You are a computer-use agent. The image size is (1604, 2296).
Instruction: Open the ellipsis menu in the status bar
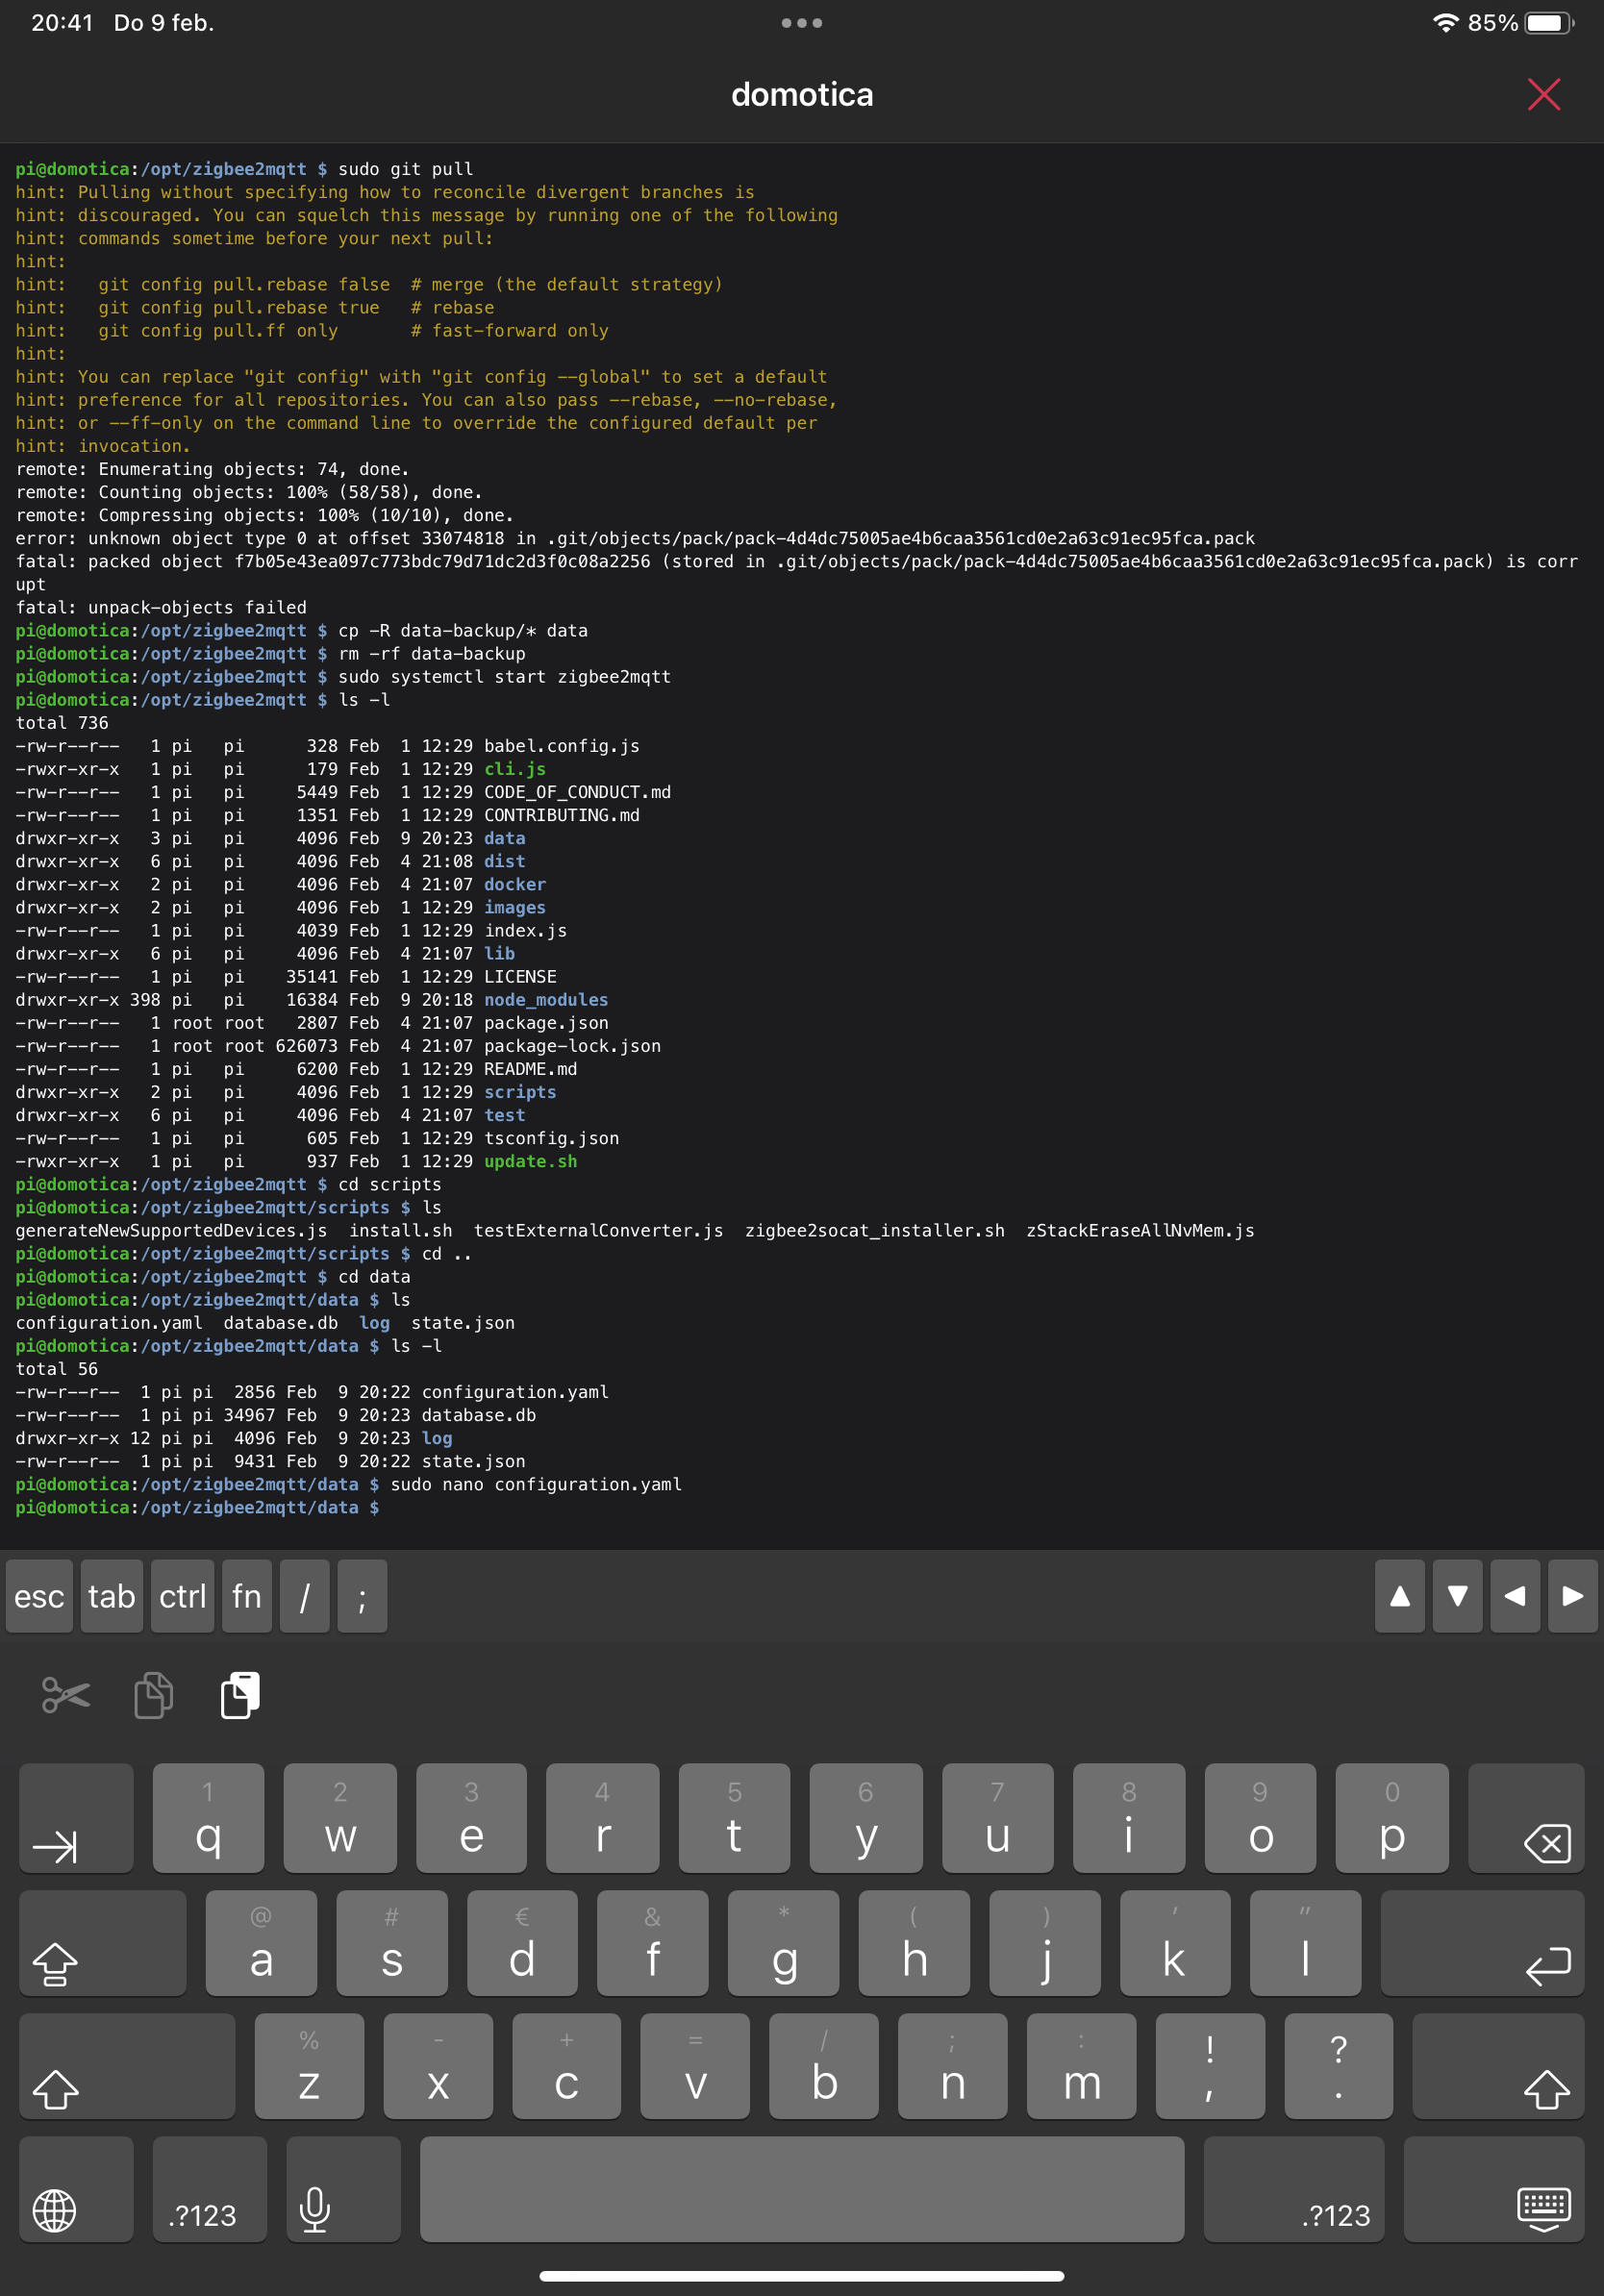802,21
